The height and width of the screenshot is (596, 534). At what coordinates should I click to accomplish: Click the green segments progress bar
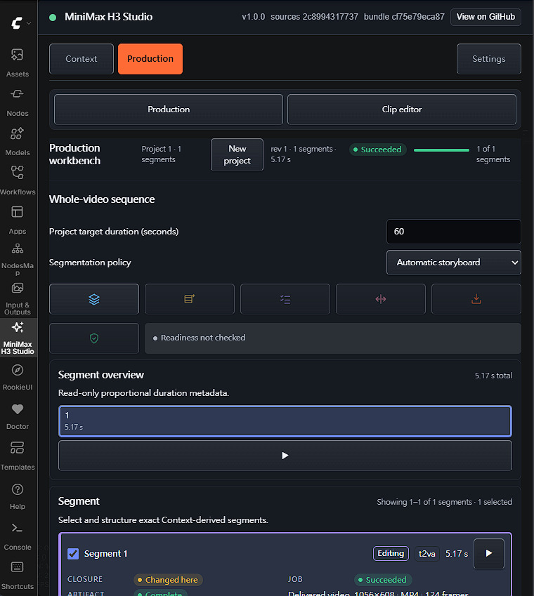(x=441, y=150)
